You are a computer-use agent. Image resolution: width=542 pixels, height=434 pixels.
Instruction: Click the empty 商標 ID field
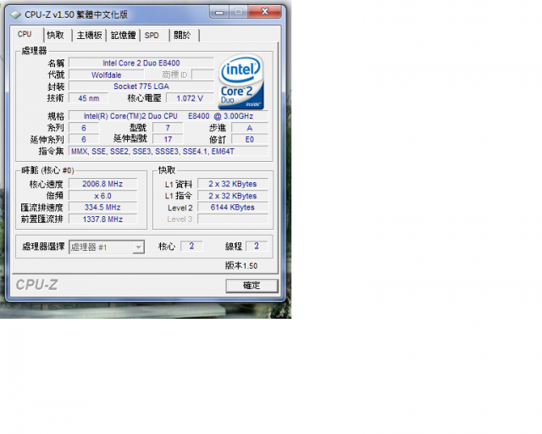point(203,75)
